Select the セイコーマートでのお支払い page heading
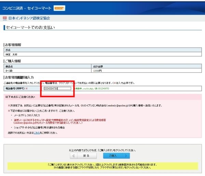The width and height of the screenshot is (205, 176). pos(30,28)
